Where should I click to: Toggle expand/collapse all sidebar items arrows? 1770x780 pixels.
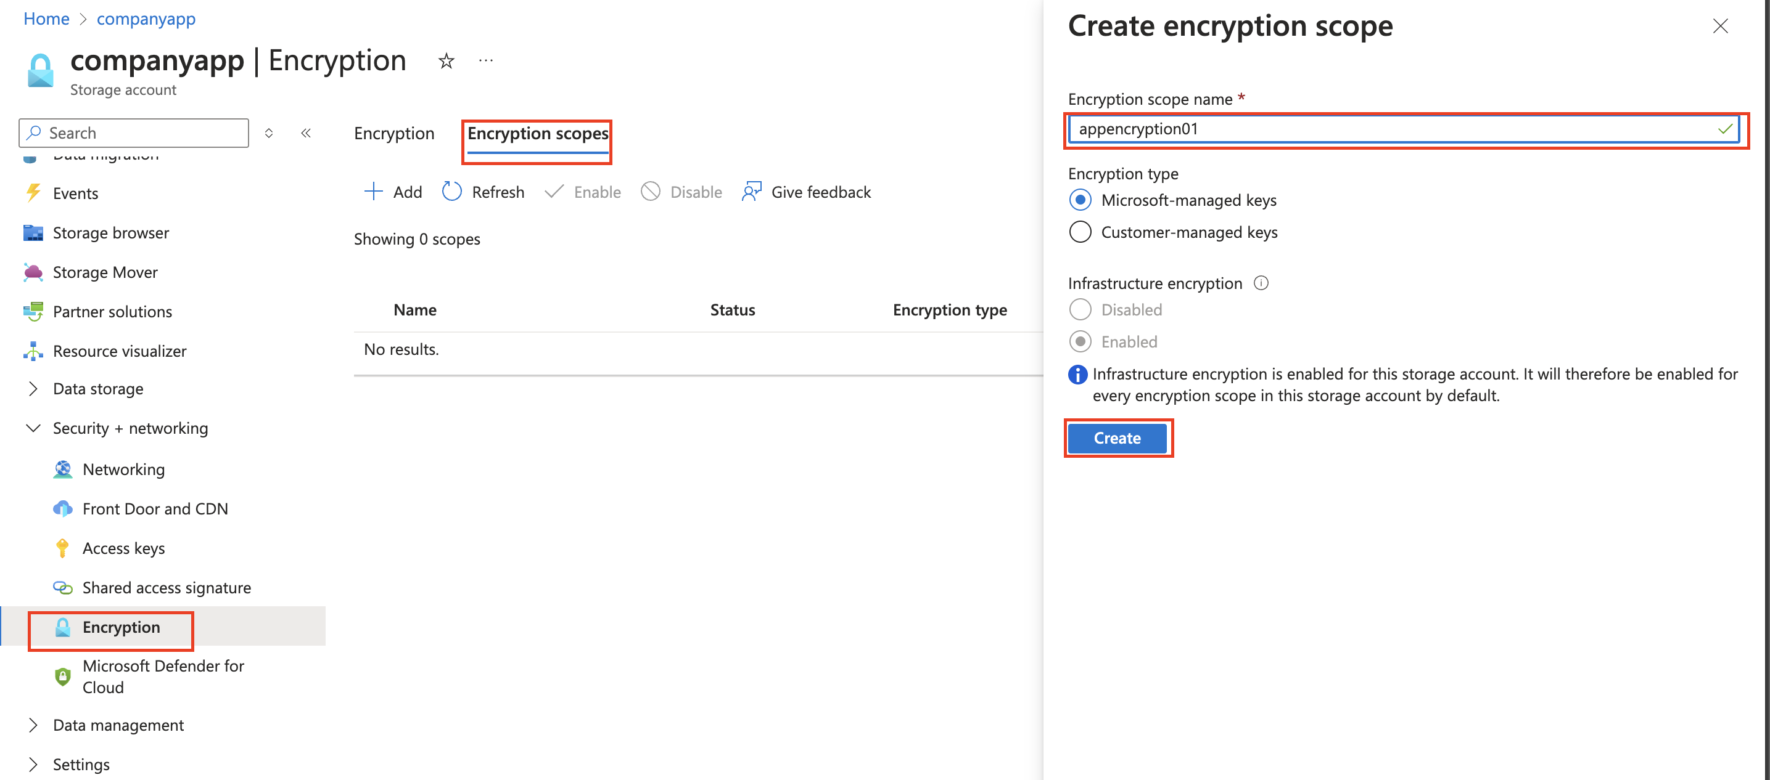coord(269,133)
